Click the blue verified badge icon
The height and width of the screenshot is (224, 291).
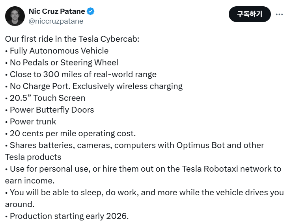click(x=91, y=11)
